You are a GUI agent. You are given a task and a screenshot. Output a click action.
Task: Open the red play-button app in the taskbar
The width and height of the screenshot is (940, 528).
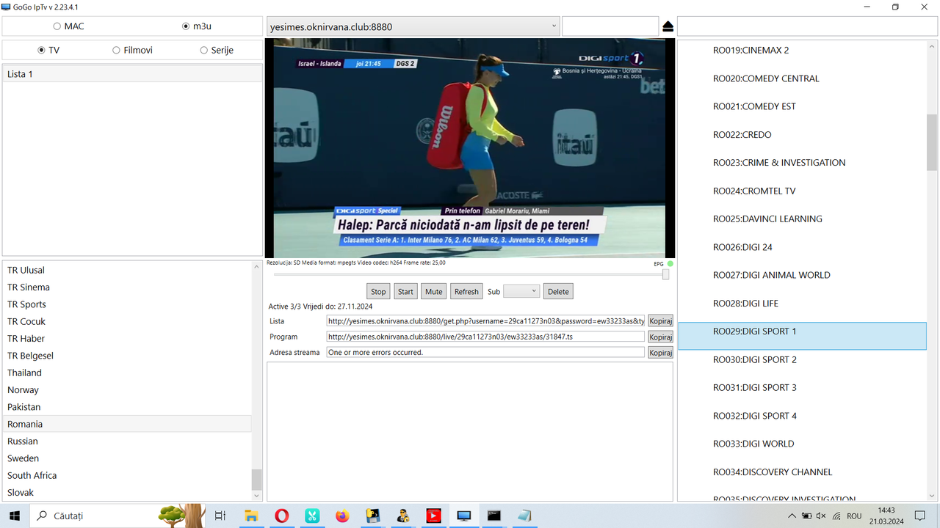pos(433,516)
